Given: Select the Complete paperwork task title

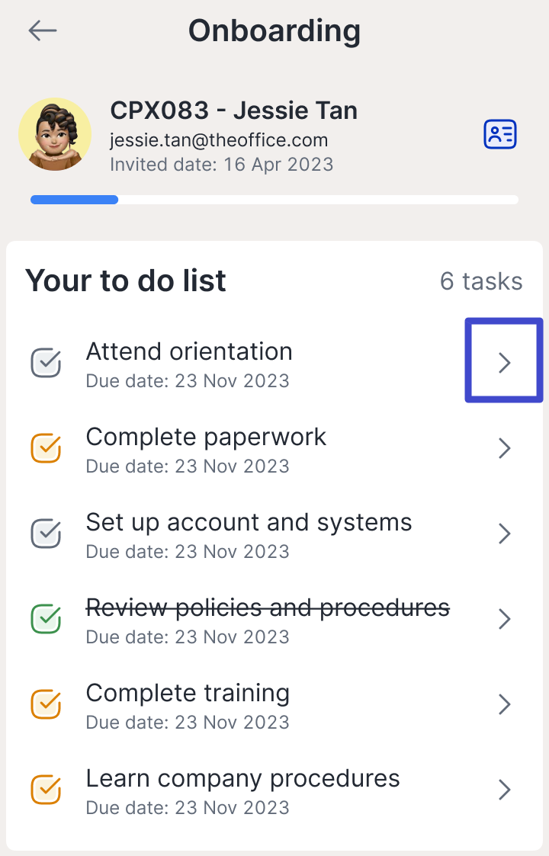Looking at the screenshot, I should 206,437.
